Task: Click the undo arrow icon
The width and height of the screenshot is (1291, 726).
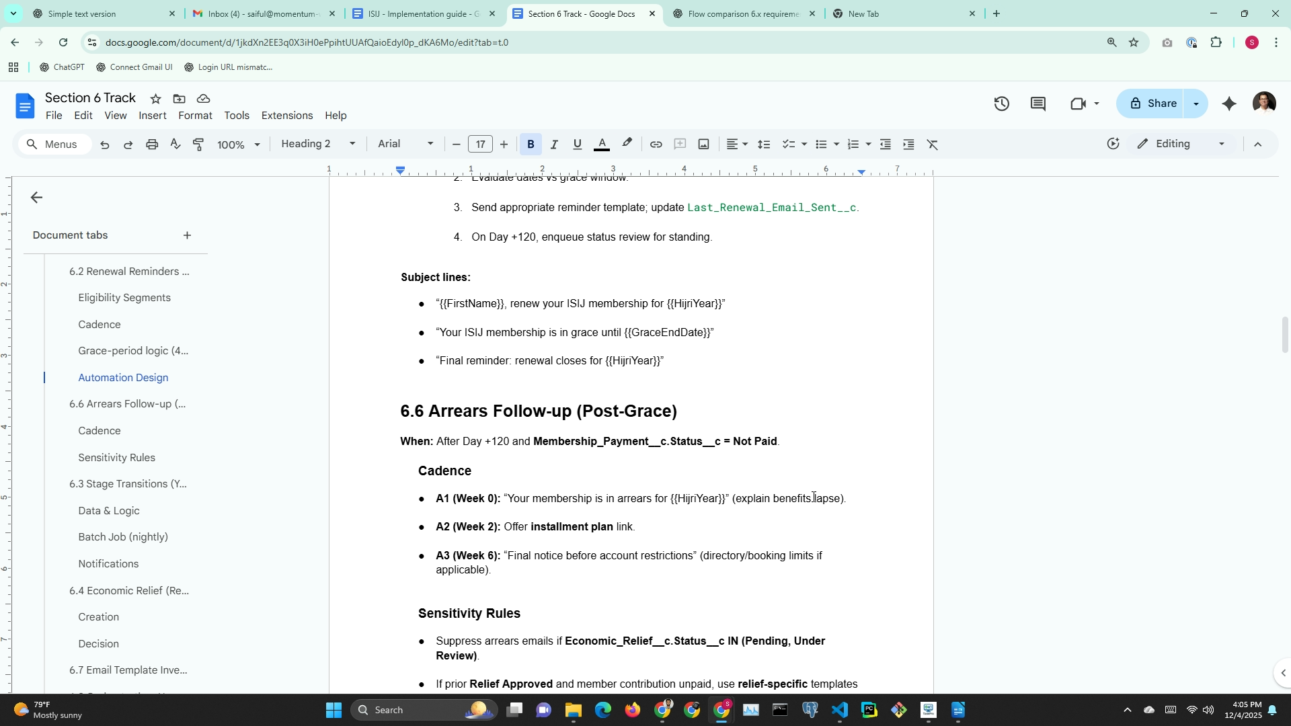Action: coord(105,145)
